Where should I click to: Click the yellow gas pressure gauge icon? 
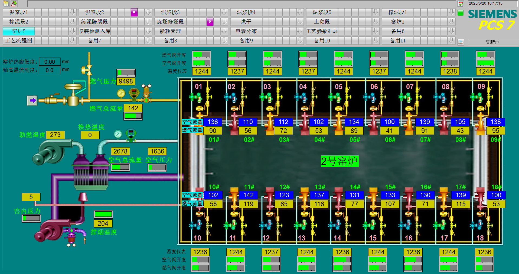pyautogui.click(x=121, y=93)
